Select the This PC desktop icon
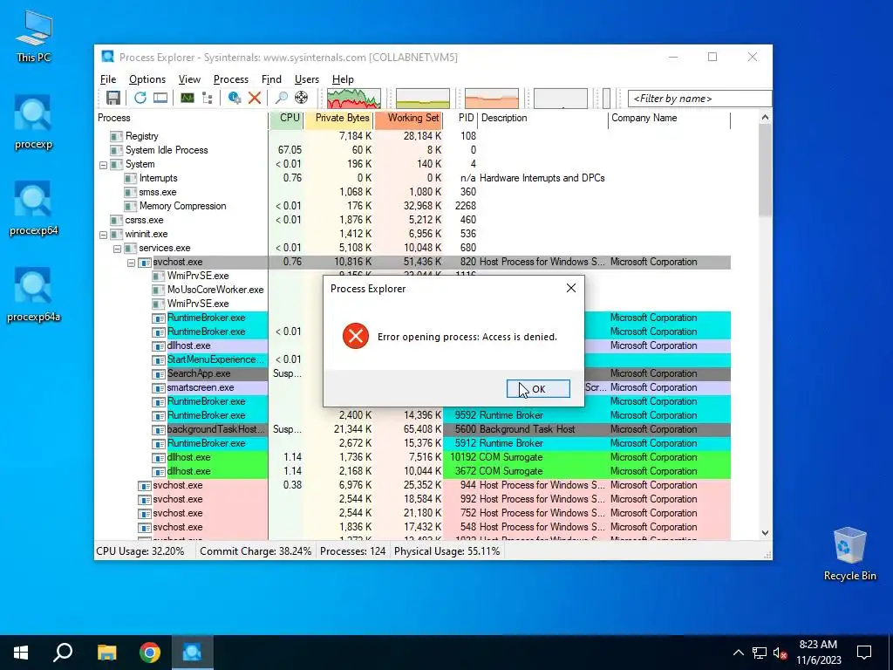893x670 pixels. tap(33, 36)
